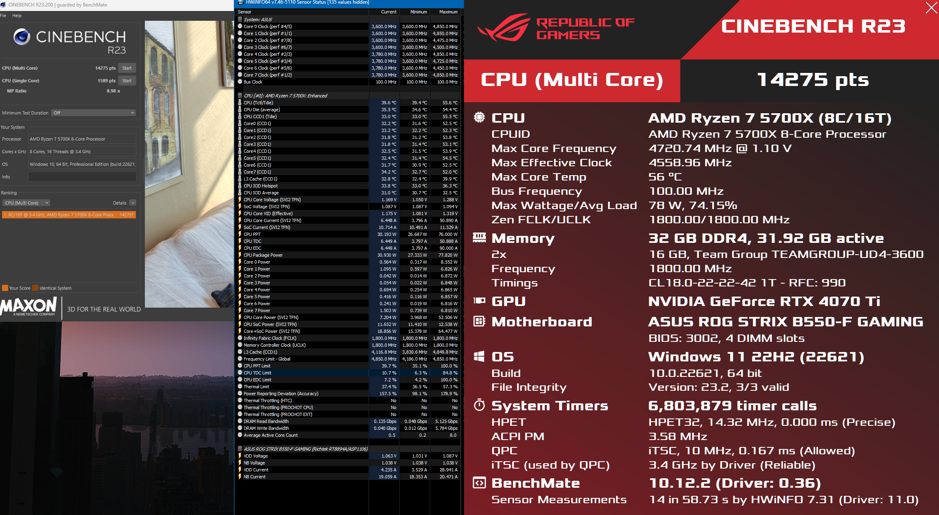939x515 pixels.
Task: Select the Frequency Limit - Global row
Action: click(348, 359)
